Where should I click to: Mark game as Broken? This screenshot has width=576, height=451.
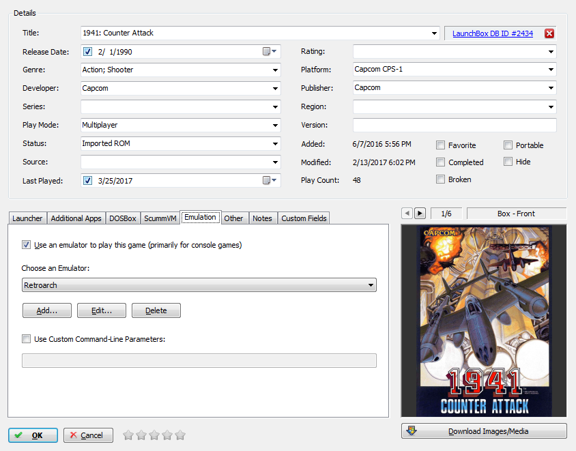coord(440,179)
